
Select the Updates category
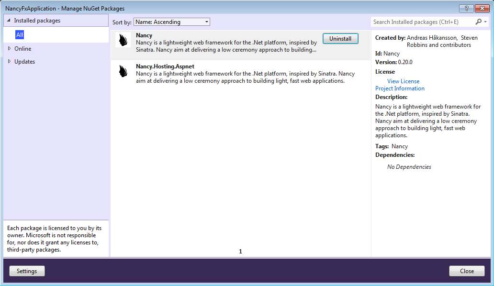point(24,62)
